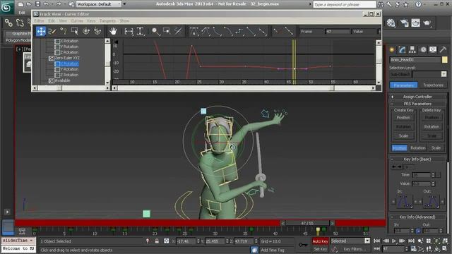Switch to the Trajectories tab
This screenshot has height=254, width=452.
coord(433,85)
